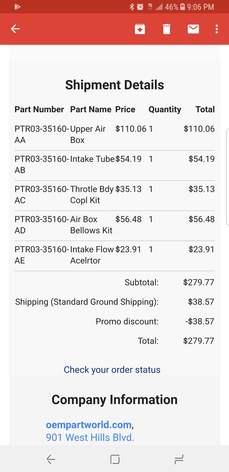Tap Bluetooth status bar icon
The image size is (229, 472).
[x=132, y=7]
